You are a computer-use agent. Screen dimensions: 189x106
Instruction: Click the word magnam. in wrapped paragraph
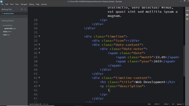click(x=114, y=16)
